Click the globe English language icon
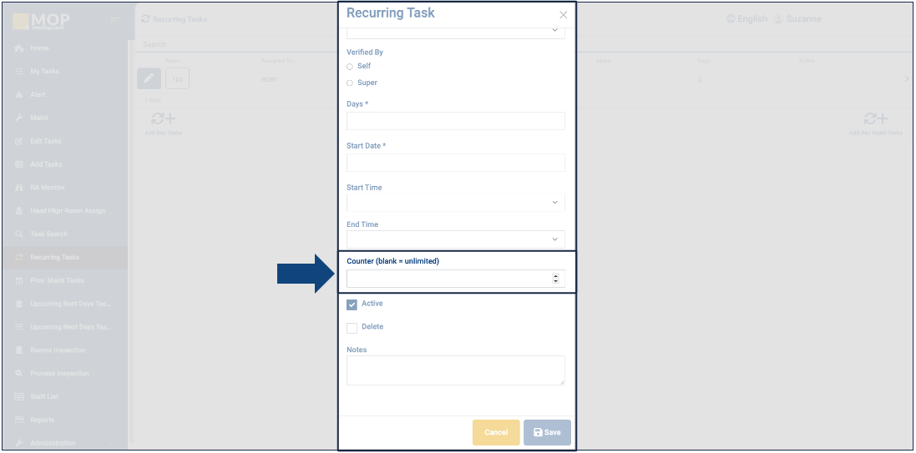The image size is (916, 453). click(731, 18)
